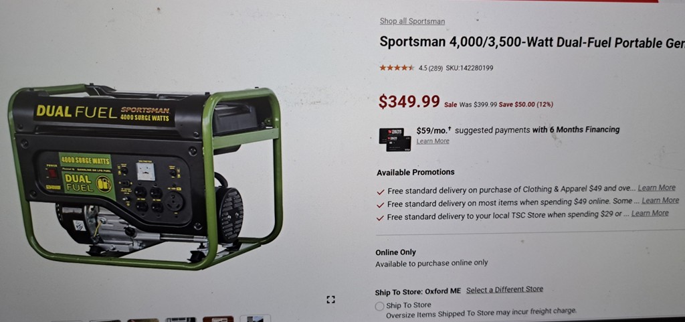Open Shop all Sportsman link
685x322 pixels.
(412, 21)
